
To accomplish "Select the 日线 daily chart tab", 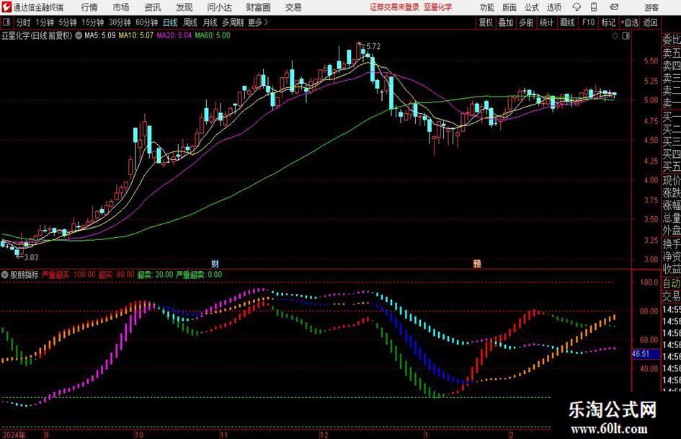I will 170,22.
